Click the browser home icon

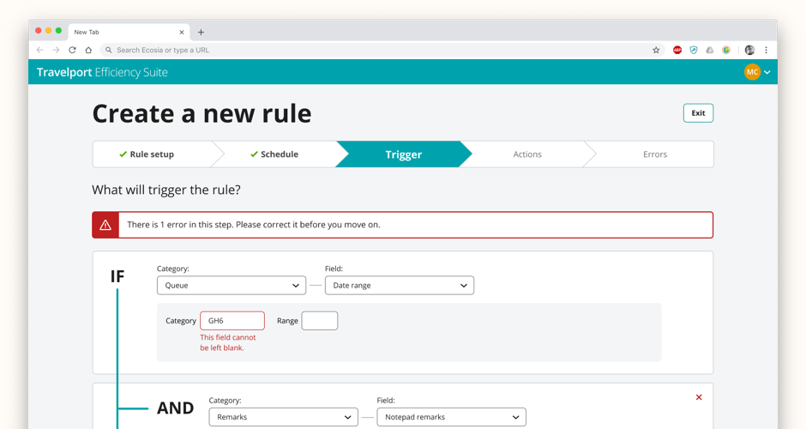point(88,51)
